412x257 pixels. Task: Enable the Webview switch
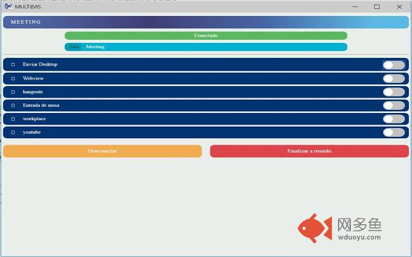(x=393, y=78)
